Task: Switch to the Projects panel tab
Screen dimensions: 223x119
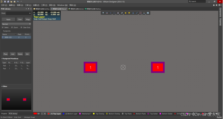Action: click(x=4, y=114)
